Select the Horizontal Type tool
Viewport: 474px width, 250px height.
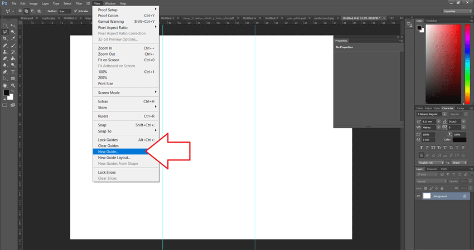pyautogui.click(x=13, y=72)
